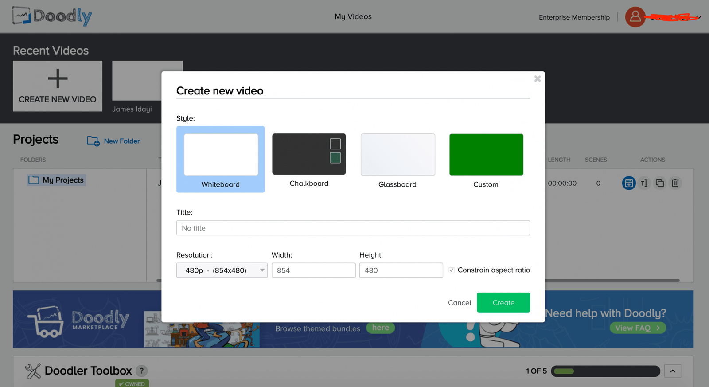This screenshot has height=387, width=709.
Task: Choose the Whiteboard style
Action: pyautogui.click(x=221, y=159)
